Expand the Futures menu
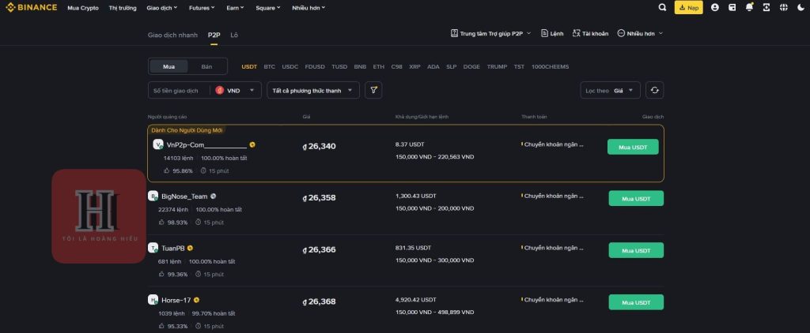 pos(202,8)
